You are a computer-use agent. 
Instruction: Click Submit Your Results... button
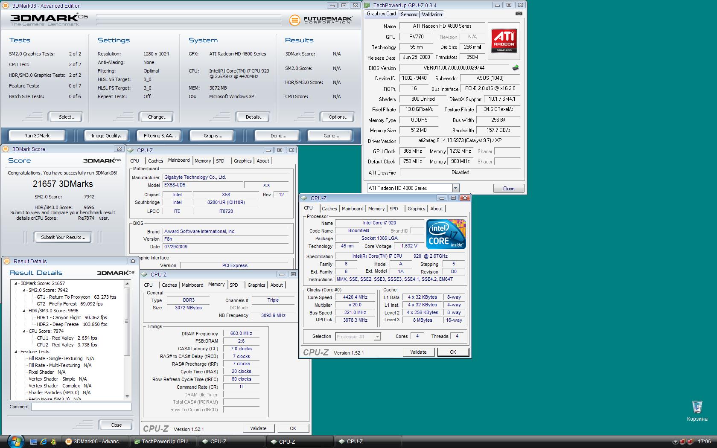coord(63,237)
